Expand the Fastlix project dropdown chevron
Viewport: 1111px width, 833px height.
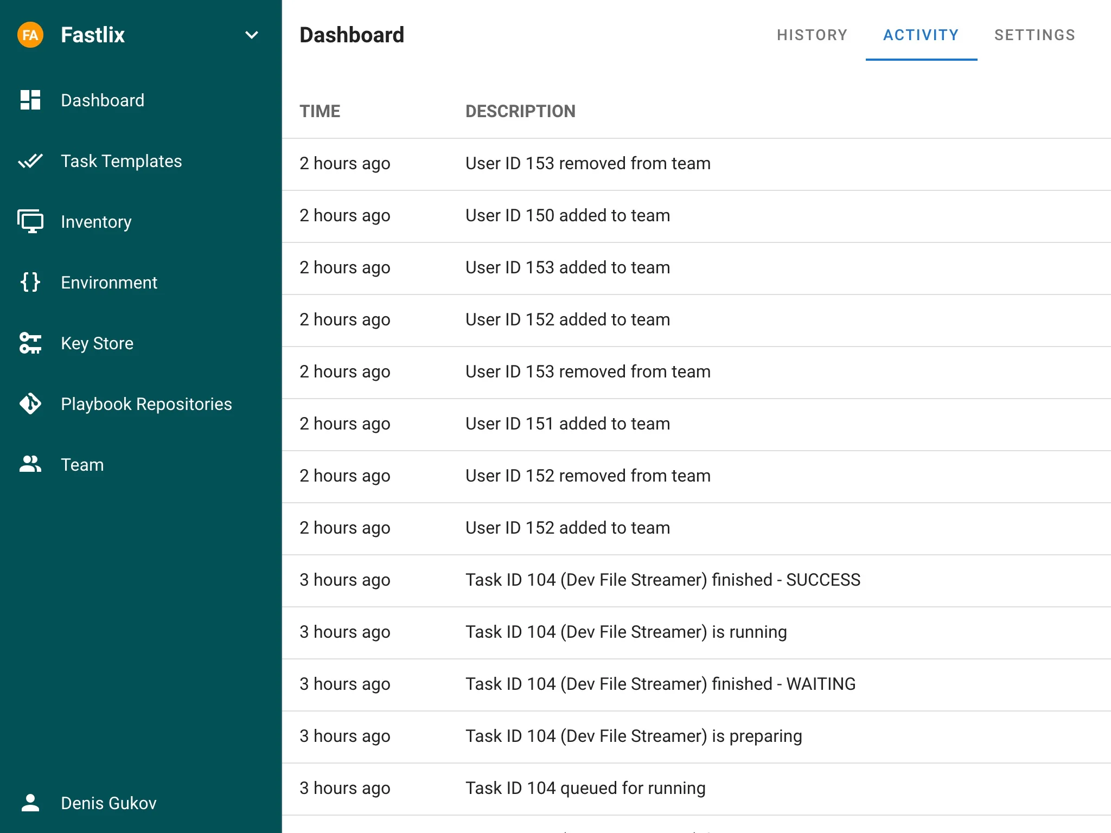(251, 35)
